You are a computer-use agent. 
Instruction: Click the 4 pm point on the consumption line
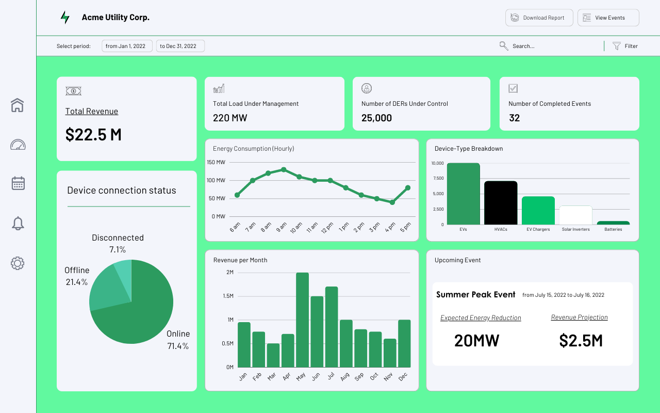392,202
